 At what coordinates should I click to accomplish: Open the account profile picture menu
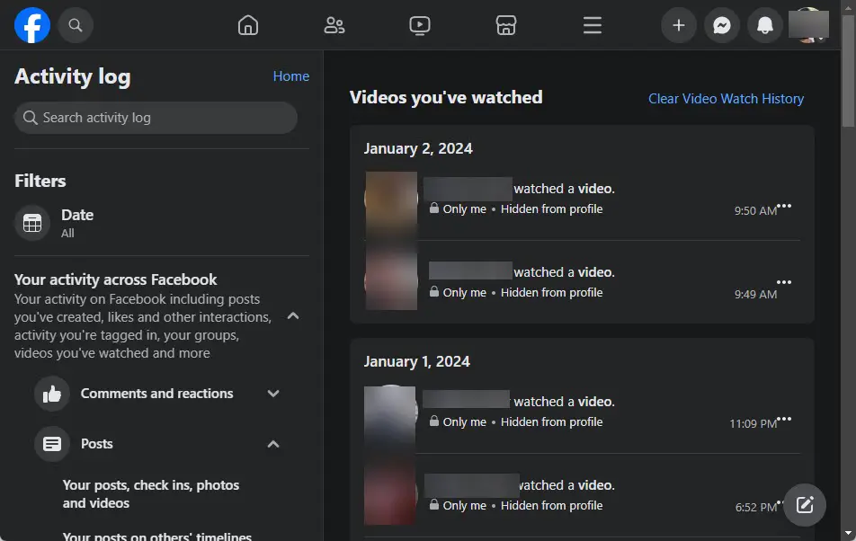click(808, 25)
